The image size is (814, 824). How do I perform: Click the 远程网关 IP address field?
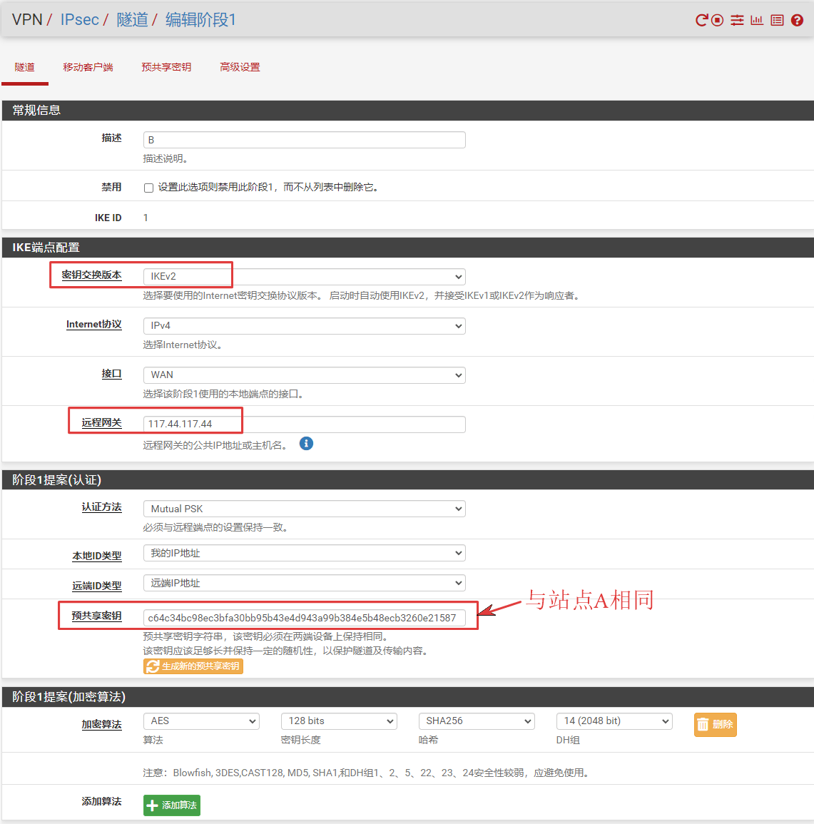pyautogui.click(x=304, y=424)
